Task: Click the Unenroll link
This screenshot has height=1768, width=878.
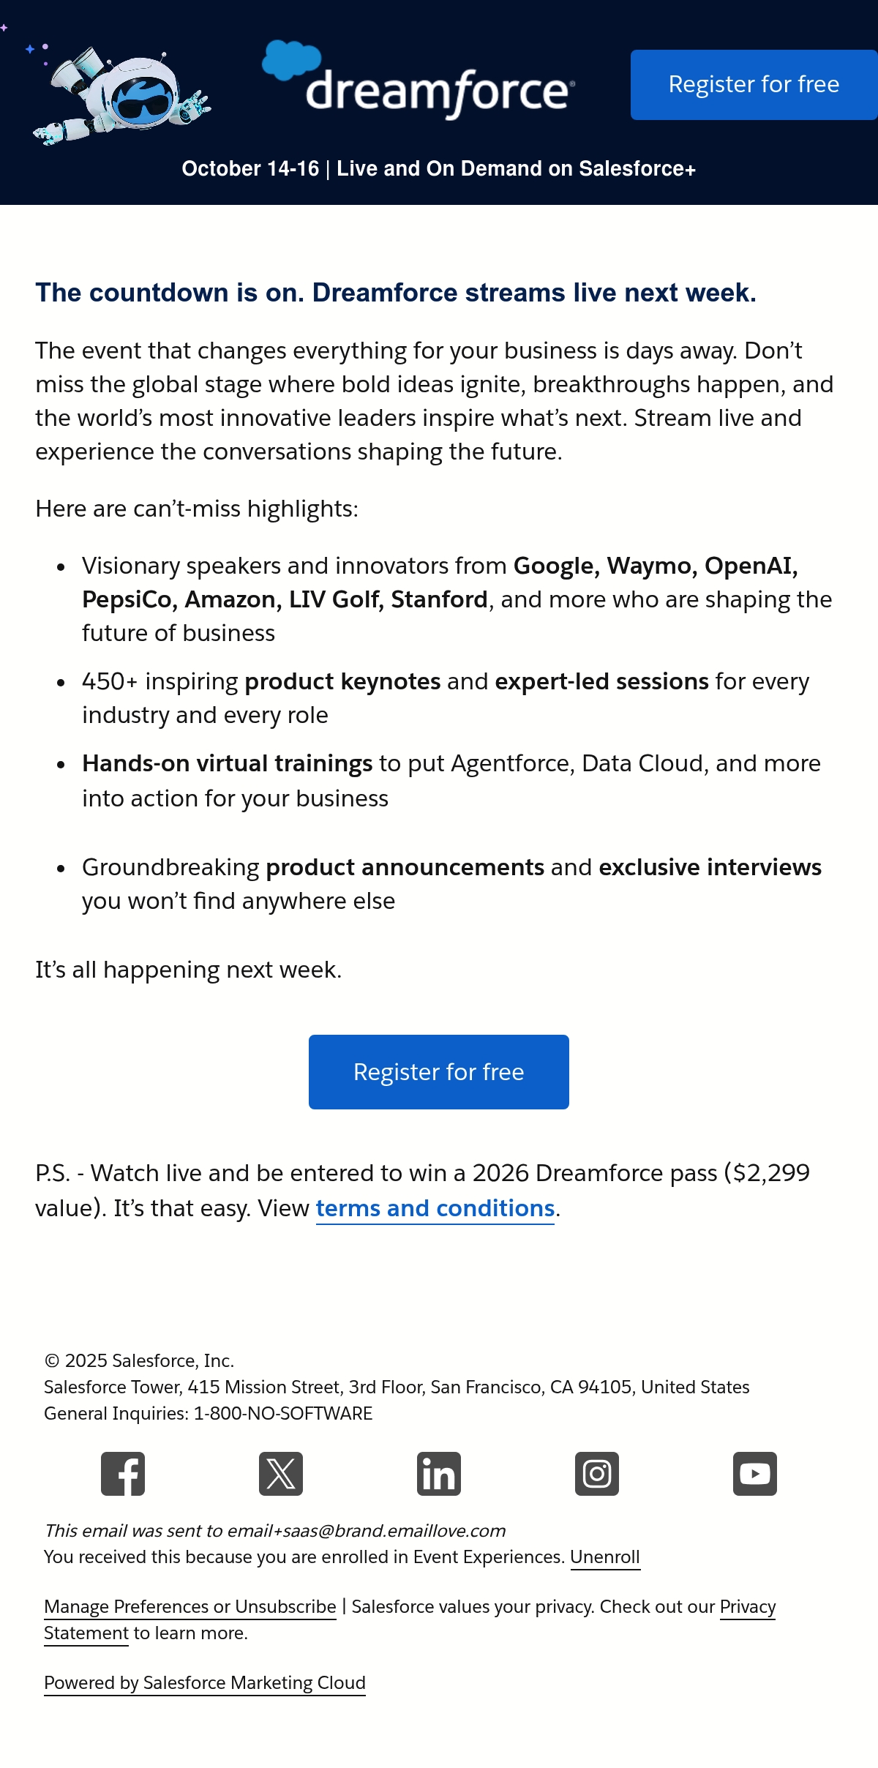Action: (605, 1557)
